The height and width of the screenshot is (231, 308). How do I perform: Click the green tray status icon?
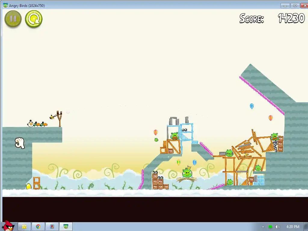270,227
